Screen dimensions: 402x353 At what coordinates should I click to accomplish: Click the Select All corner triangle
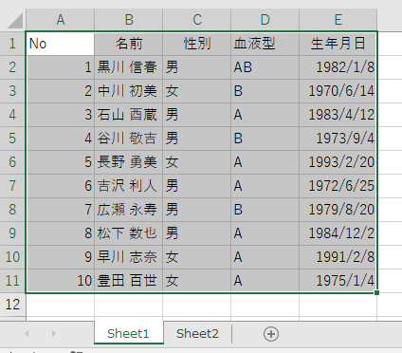[x=15, y=20]
